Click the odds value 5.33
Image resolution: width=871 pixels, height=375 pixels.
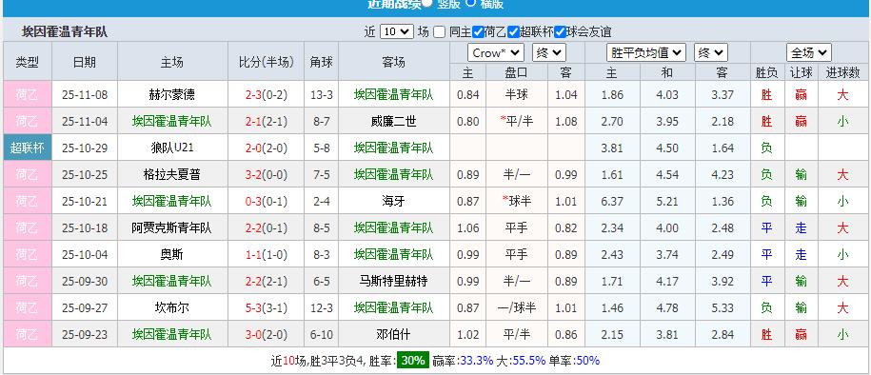pyautogui.click(x=723, y=307)
